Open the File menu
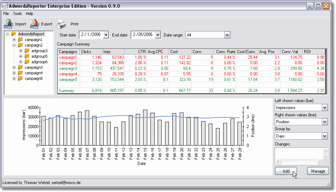The image size is (336, 192). point(6,14)
